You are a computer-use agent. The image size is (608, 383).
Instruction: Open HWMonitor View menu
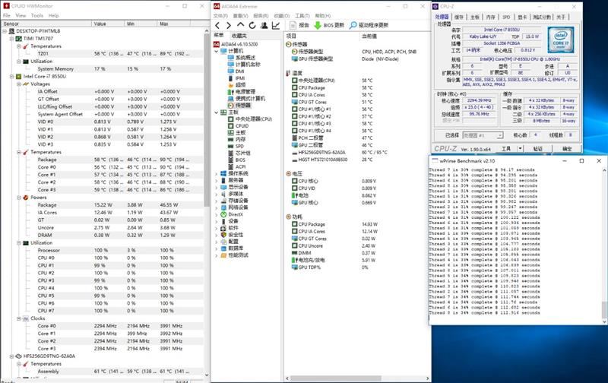click(x=21, y=15)
